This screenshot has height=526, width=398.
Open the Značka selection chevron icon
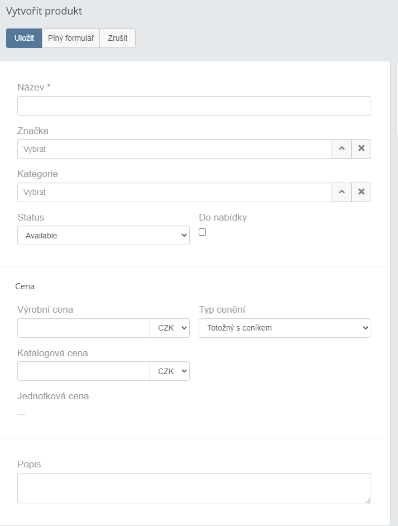342,149
